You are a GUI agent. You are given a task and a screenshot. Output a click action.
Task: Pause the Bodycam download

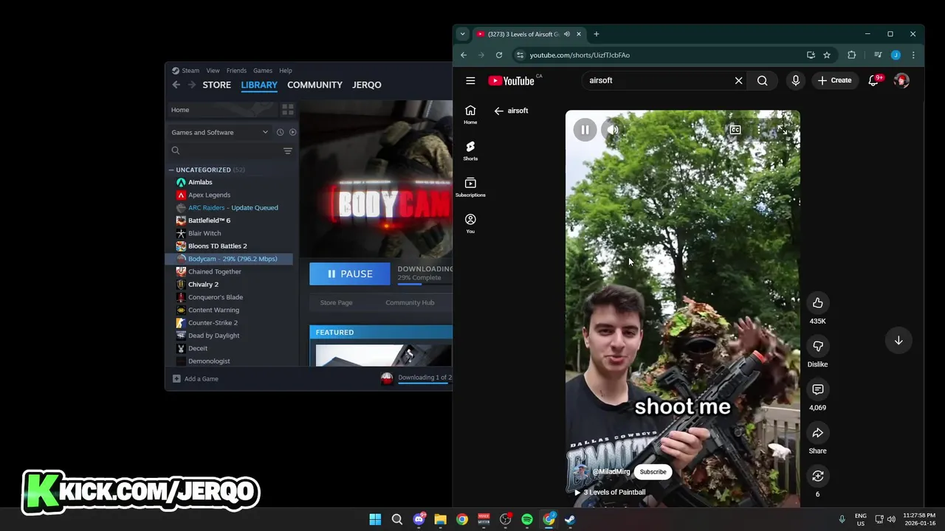pos(349,274)
